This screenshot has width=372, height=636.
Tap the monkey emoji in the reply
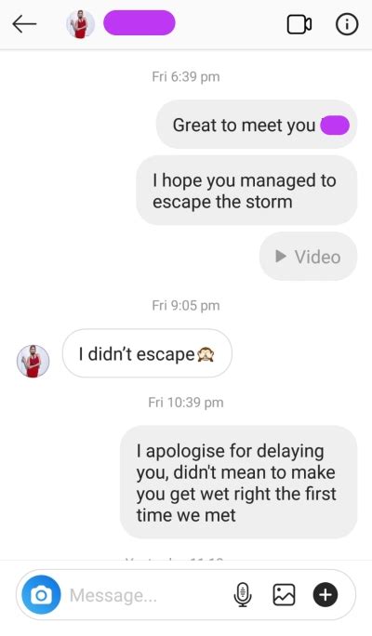point(206,354)
